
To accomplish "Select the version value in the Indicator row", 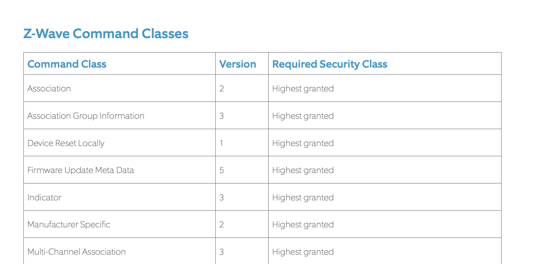I will pos(222,197).
